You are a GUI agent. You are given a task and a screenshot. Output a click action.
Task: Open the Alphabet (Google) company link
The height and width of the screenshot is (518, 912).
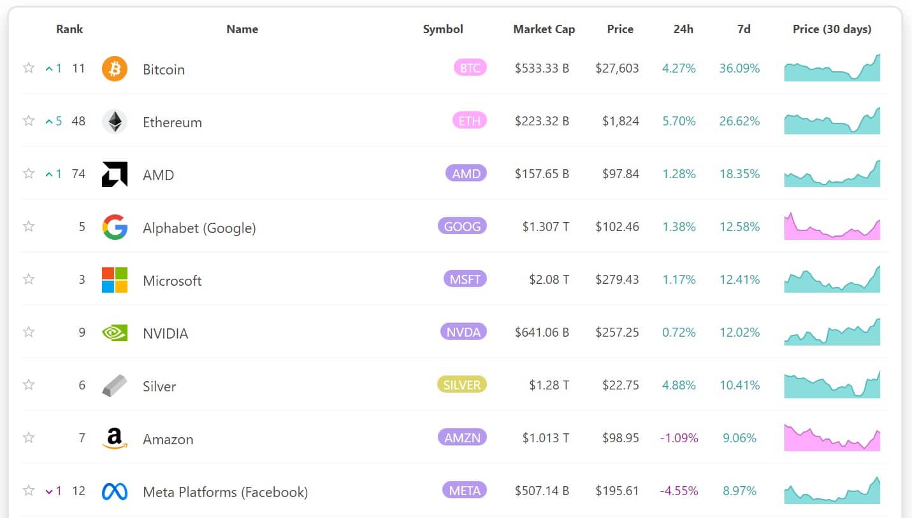click(x=199, y=228)
